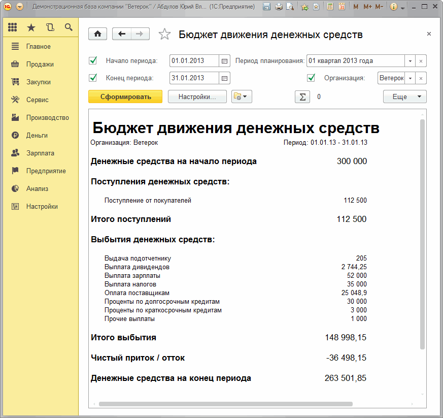Viewport: 443px width, 418px height.
Task: Open Зарплата section
Action: click(x=39, y=153)
